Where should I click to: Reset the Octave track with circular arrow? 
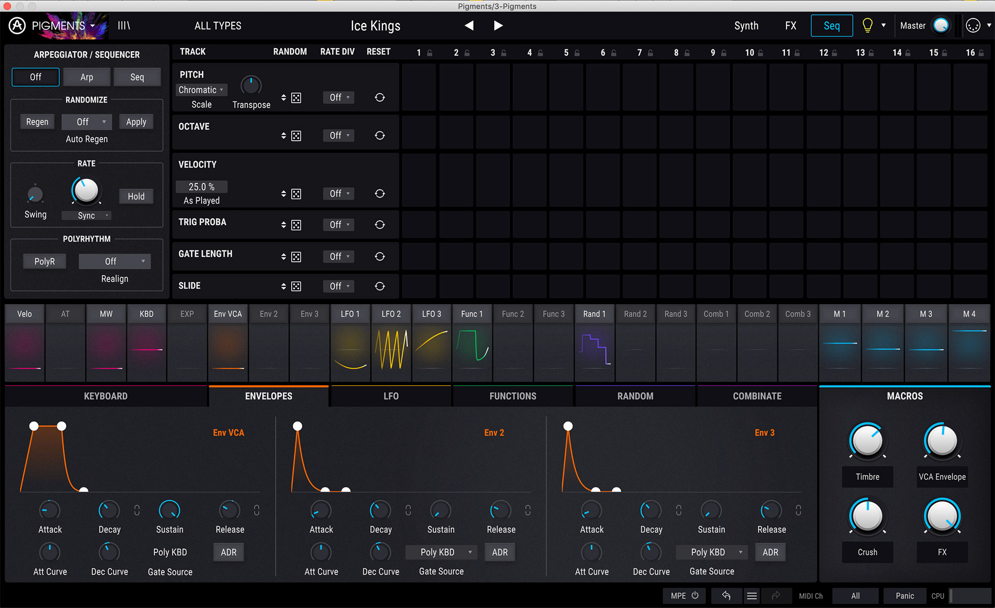[380, 135]
